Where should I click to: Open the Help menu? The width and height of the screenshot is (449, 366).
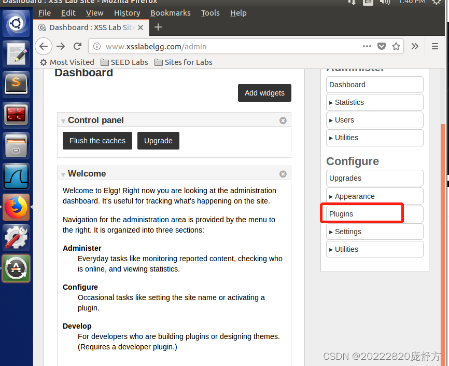238,13
